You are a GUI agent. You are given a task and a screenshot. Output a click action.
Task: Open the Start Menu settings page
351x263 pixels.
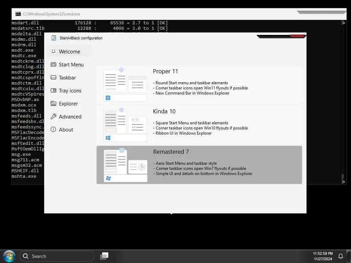[x=70, y=65]
